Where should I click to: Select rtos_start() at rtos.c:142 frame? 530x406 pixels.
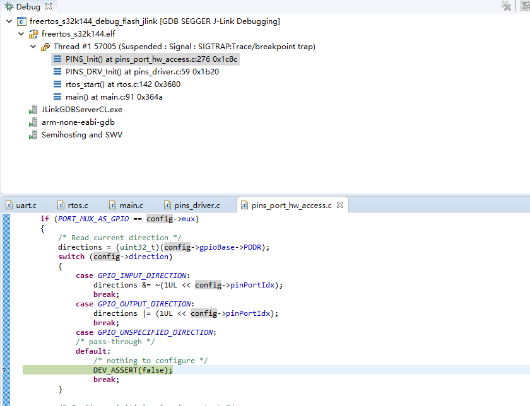click(x=123, y=84)
